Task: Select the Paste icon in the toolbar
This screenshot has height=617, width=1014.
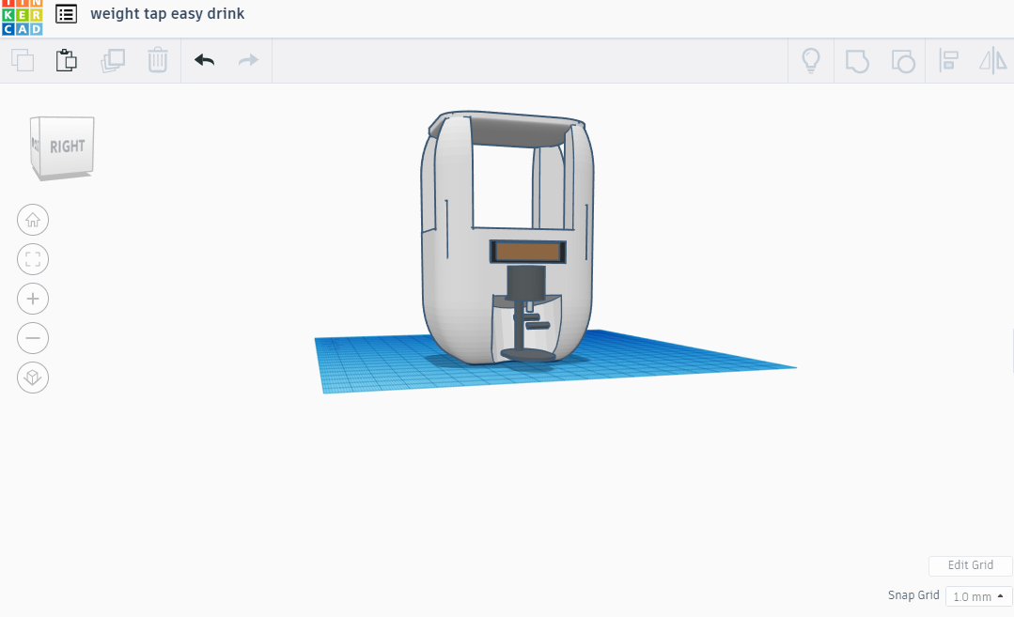Action: (66, 60)
